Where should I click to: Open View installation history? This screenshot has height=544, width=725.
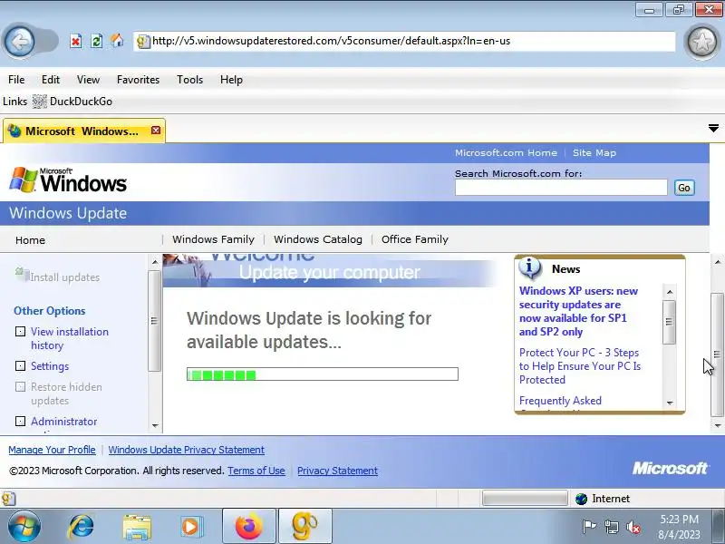click(70, 338)
